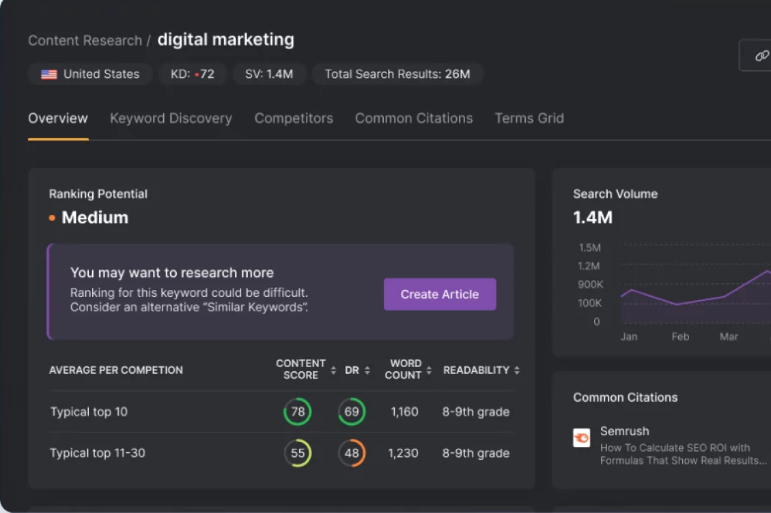Click the KD: 72 keyword difficulty chip
Image resolution: width=771 pixels, height=513 pixels.
click(x=192, y=74)
